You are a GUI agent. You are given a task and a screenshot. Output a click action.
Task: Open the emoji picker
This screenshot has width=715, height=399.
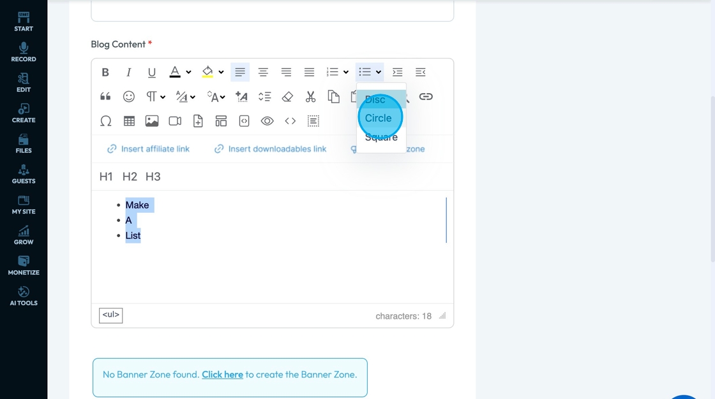(x=128, y=96)
